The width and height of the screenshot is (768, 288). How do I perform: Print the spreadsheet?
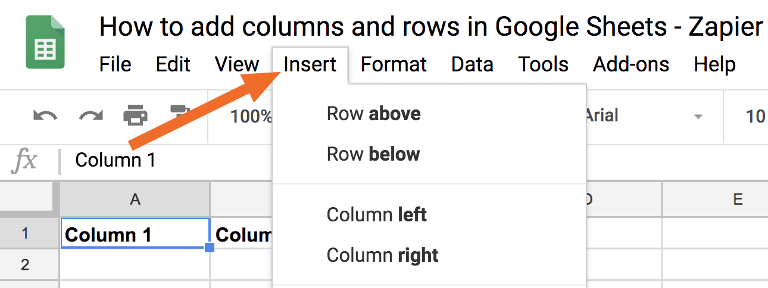pos(136,115)
